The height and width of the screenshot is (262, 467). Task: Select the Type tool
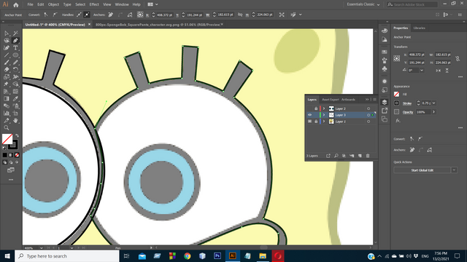[15, 48]
